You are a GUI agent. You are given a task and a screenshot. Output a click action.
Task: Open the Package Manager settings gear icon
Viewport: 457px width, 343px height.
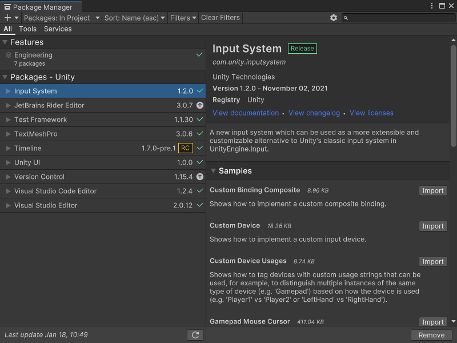tap(333, 18)
